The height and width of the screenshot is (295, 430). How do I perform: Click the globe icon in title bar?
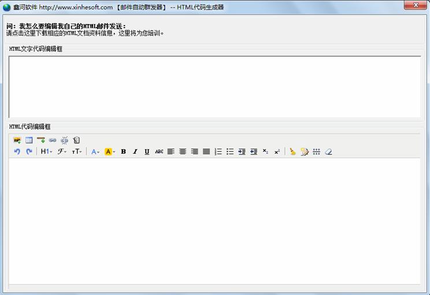coord(6,8)
